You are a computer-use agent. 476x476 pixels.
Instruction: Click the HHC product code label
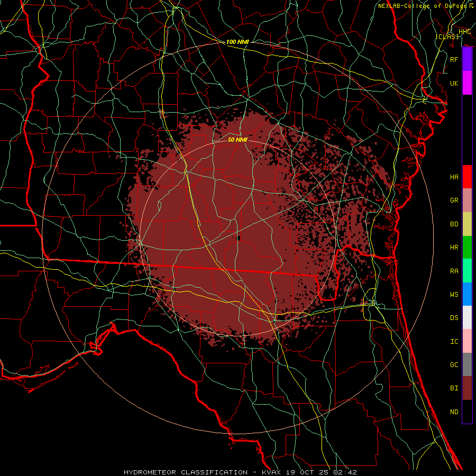(464, 32)
